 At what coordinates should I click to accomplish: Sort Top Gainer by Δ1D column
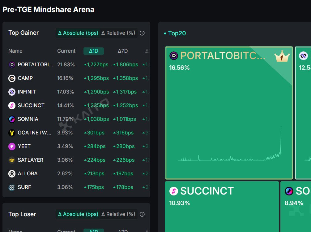click(94, 51)
